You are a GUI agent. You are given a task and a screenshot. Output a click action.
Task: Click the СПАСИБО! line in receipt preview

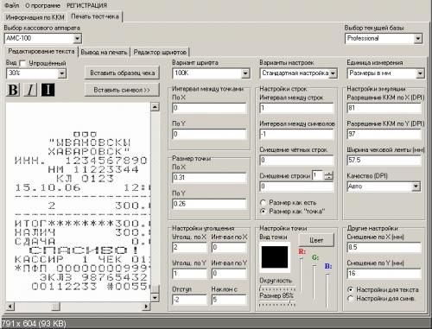pos(84,250)
